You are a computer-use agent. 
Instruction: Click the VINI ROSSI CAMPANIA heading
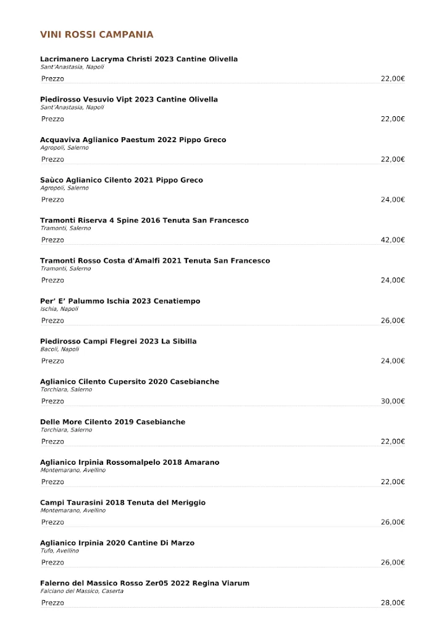tap(97, 35)
